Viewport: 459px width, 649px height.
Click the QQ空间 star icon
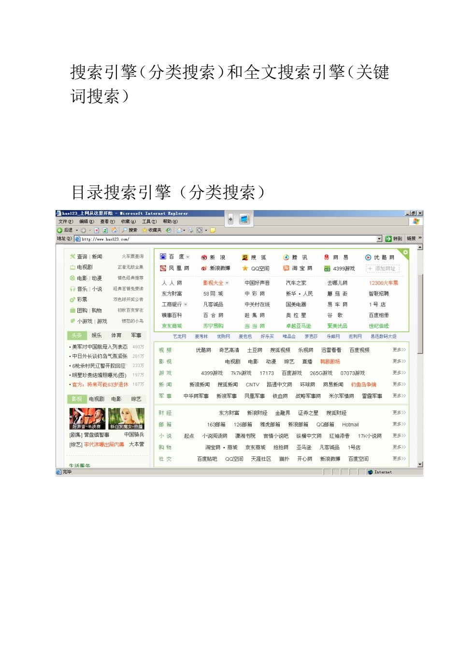pyautogui.click(x=245, y=268)
